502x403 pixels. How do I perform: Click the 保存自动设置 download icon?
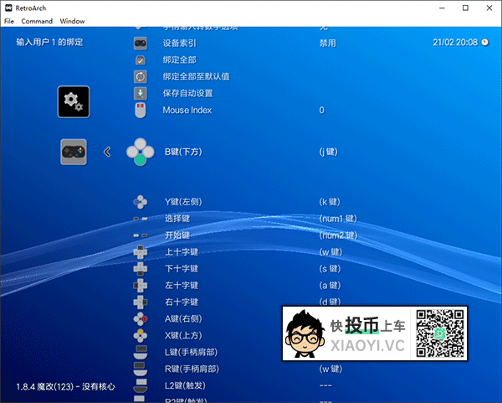[141, 93]
